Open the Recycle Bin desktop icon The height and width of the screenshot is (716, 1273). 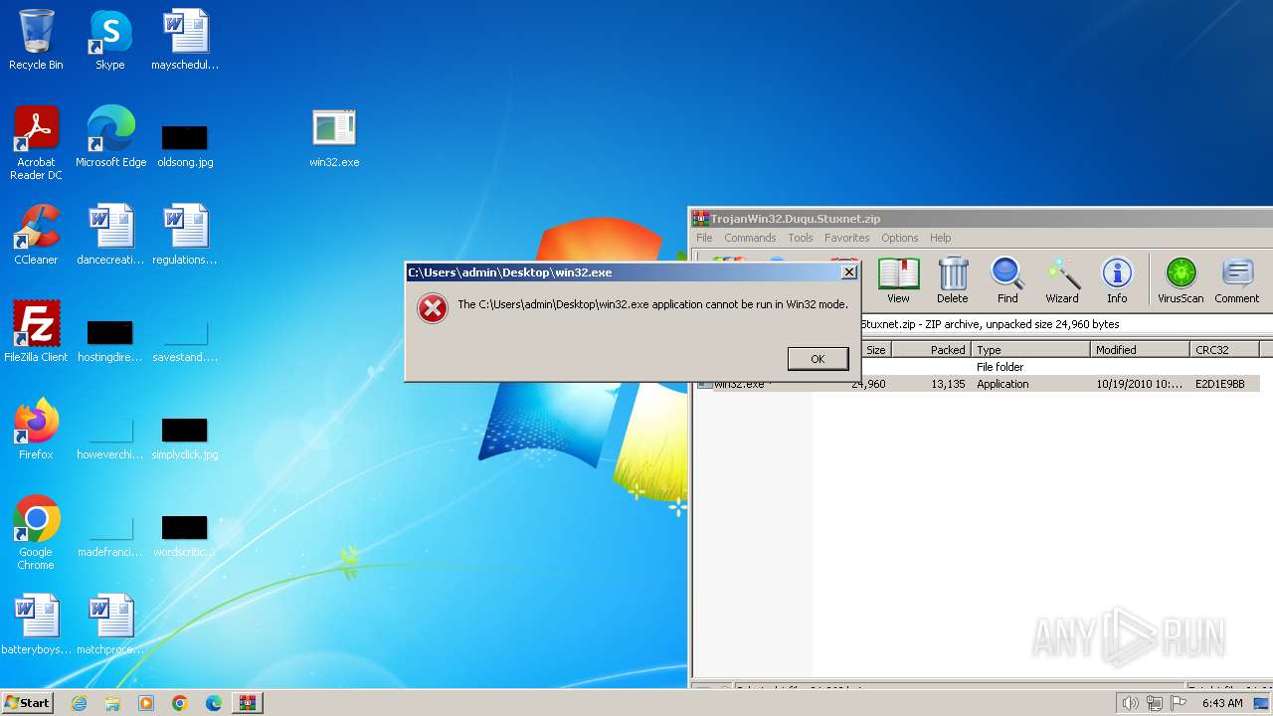pos(36,40)
